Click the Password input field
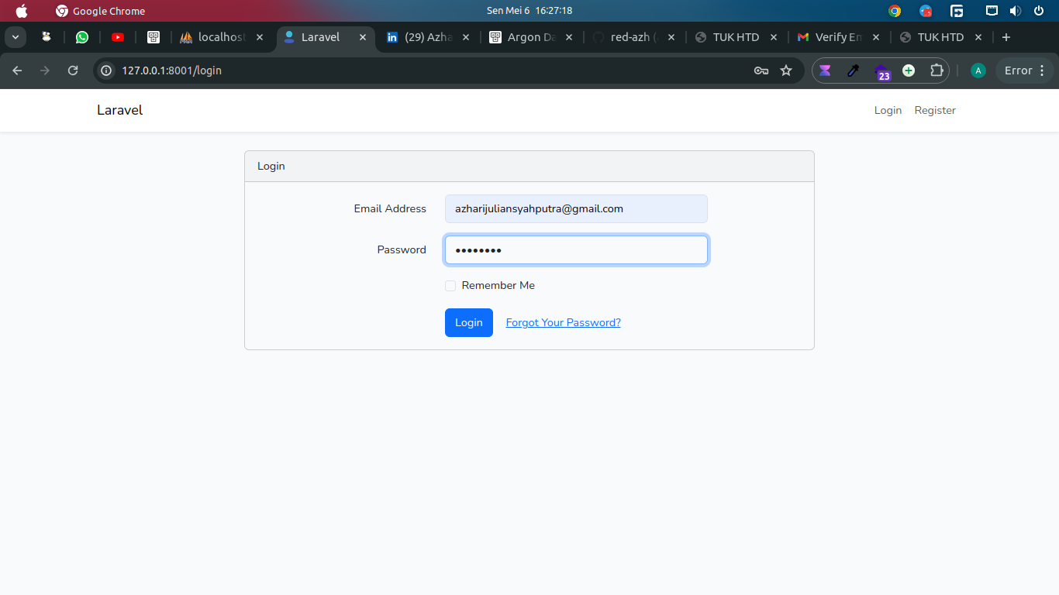This screenshot has height=595, width=1059. pyautogui.click(x=576, y=250)
